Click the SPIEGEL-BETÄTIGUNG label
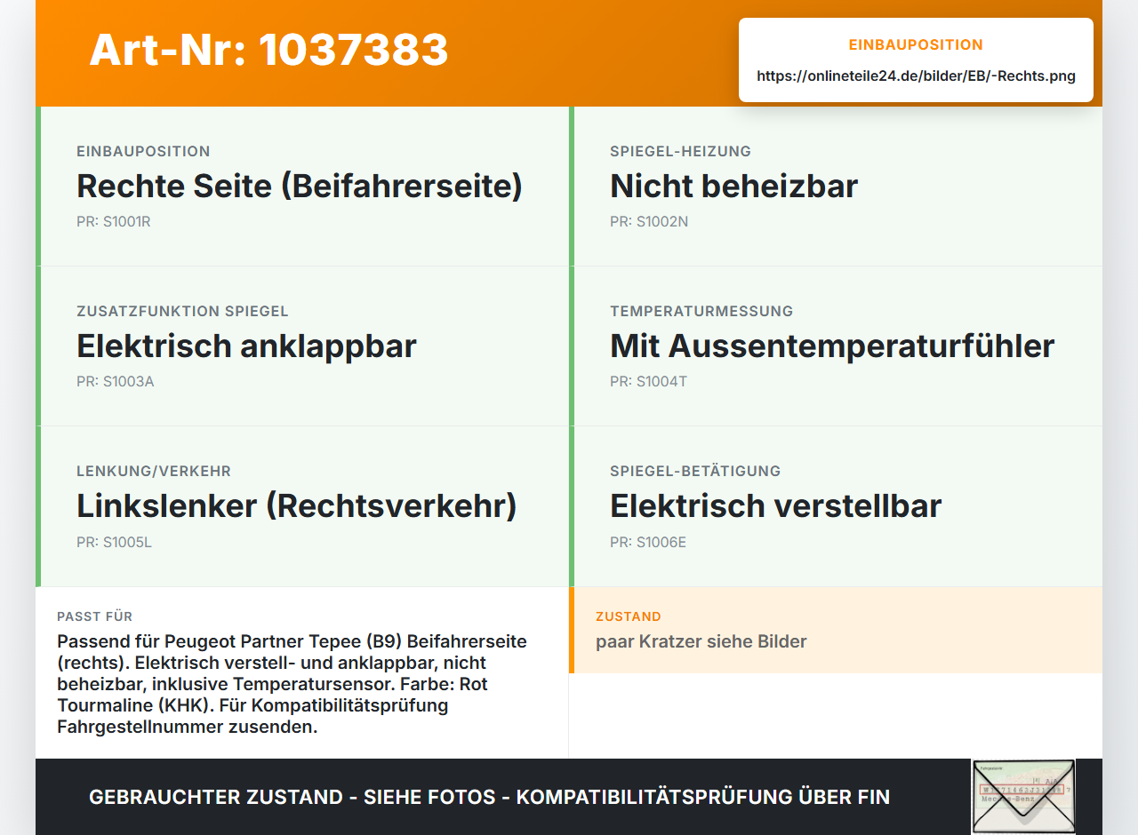The image size is (1138, 835). point(695,471)
